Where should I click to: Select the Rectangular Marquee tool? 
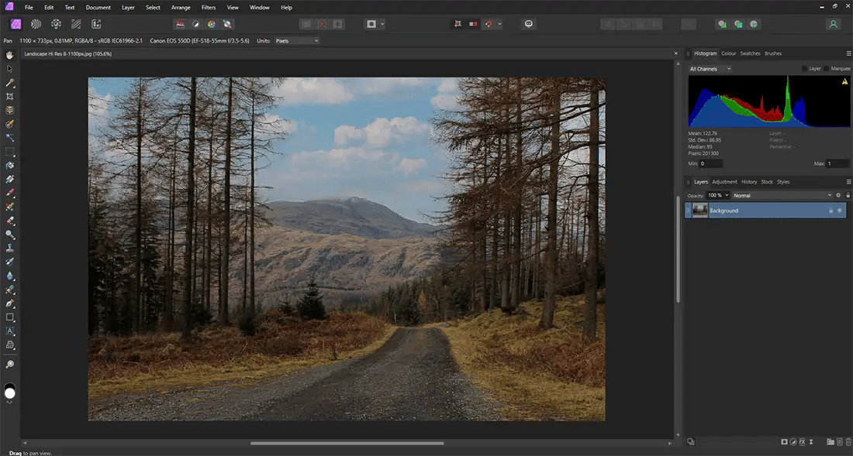[10, 152]
